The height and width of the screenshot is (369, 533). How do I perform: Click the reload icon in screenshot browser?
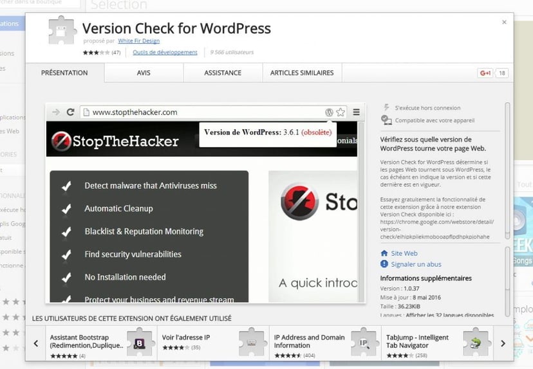[70, 112]
